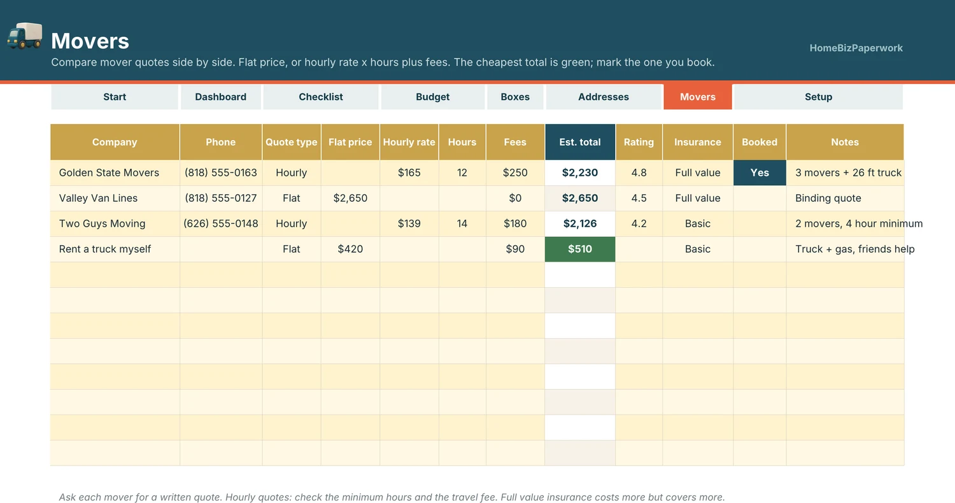Click the Booked column header
This screenshot has height=503, width=955.
point(760,142)
